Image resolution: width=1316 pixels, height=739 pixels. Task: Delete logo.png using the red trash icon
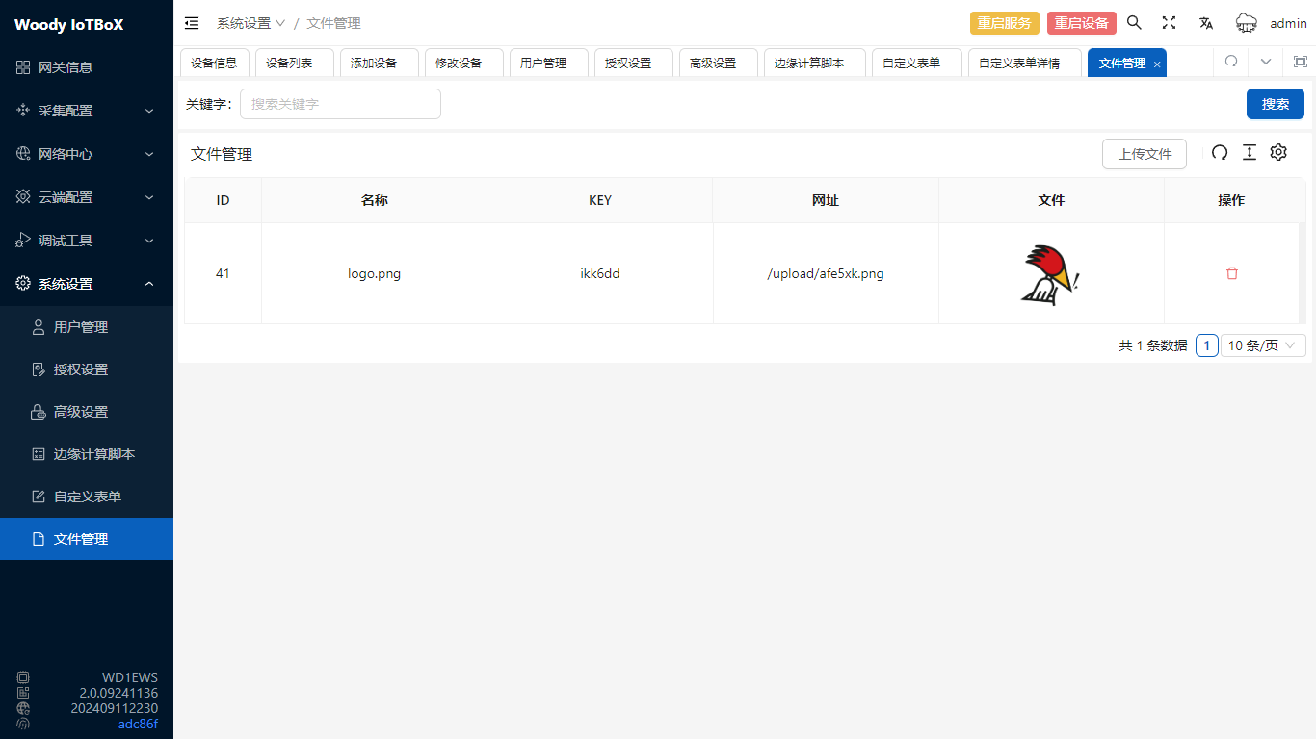coord(1231,273)
